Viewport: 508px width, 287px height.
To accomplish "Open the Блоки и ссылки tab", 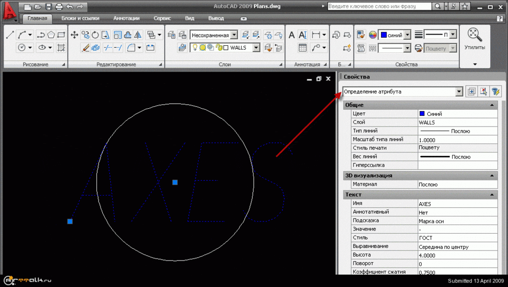I will point(80,18).
